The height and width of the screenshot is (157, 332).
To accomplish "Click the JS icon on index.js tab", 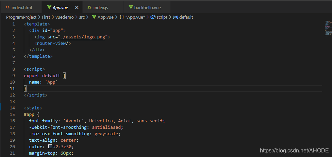I will (89, 7).
